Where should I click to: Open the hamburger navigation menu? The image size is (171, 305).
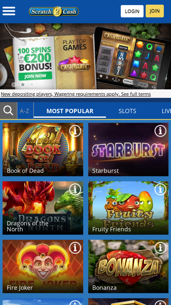click(9, 11)
